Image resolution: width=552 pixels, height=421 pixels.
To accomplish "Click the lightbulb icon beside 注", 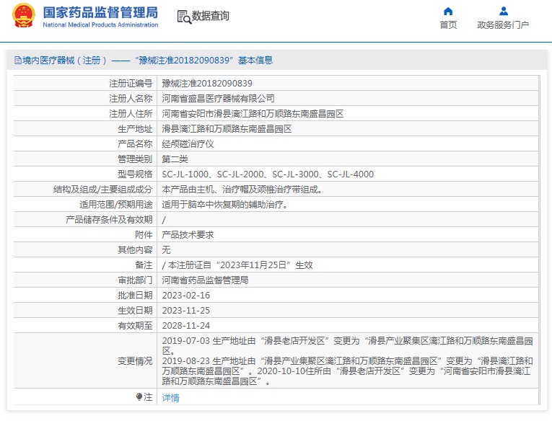I will (139, 396).
